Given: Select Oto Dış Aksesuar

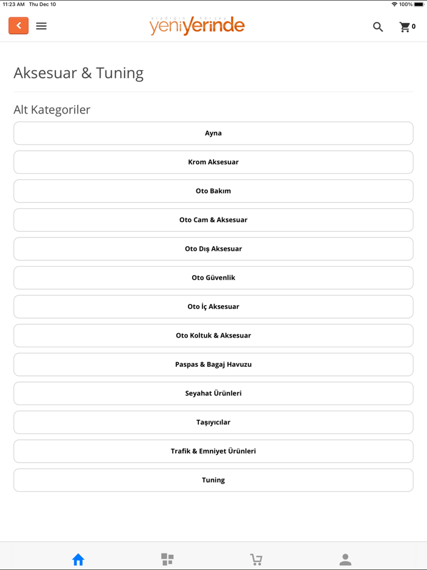Looking at the screenshot, I should click(213, 249).
